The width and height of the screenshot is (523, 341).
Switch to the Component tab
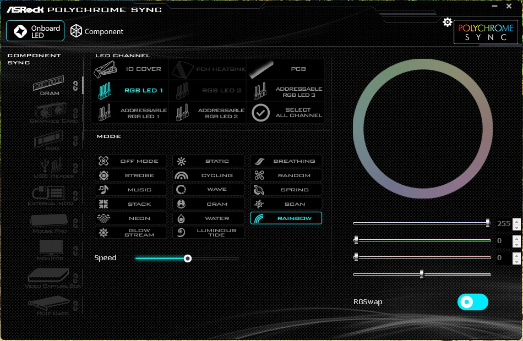(97, 32)
